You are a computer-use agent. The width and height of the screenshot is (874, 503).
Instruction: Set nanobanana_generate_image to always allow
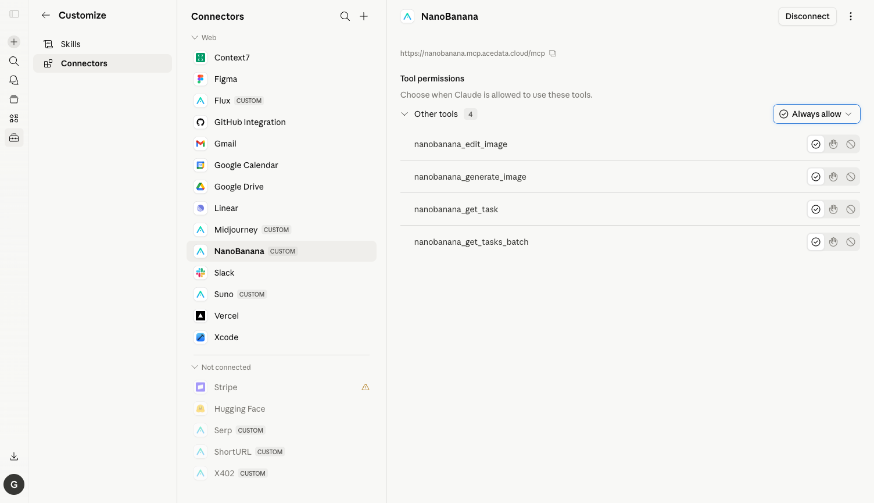pos(816,177)
